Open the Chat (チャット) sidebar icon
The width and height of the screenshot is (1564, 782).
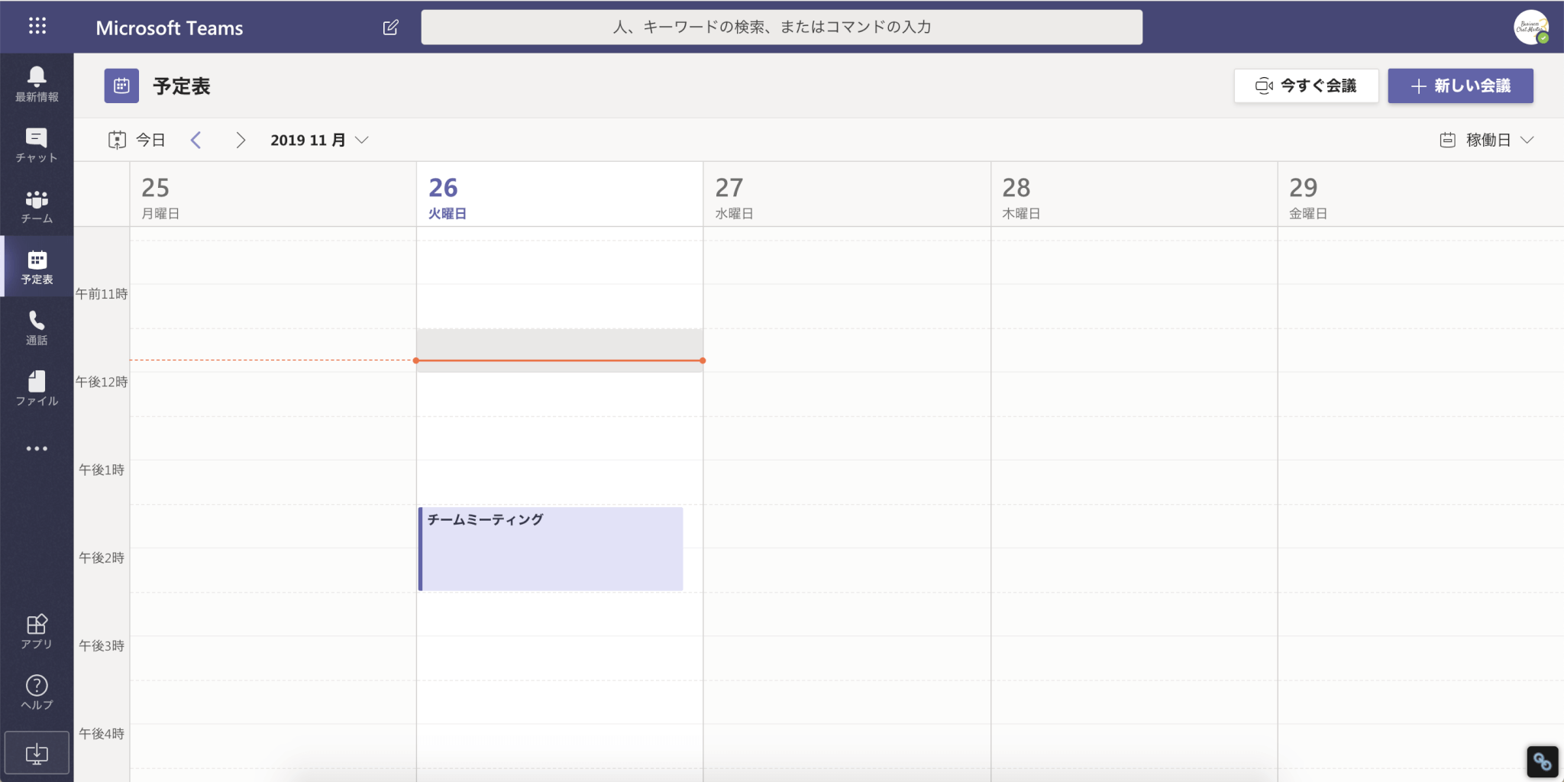click(37, 144)
